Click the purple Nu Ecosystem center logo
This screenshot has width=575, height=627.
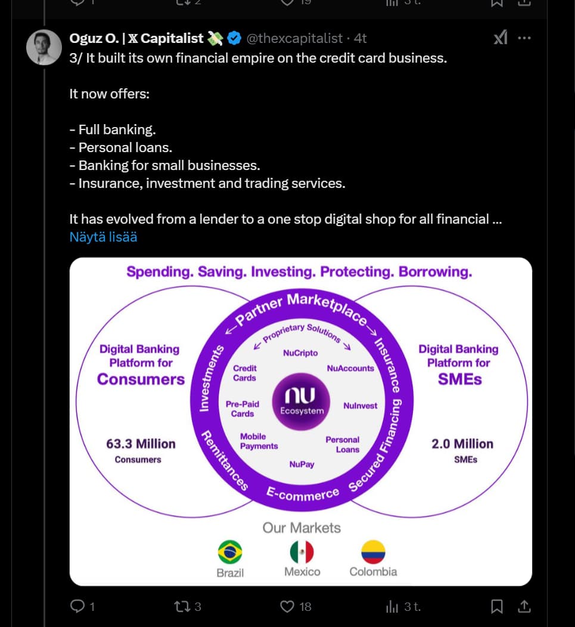click(x=302, y=399)
